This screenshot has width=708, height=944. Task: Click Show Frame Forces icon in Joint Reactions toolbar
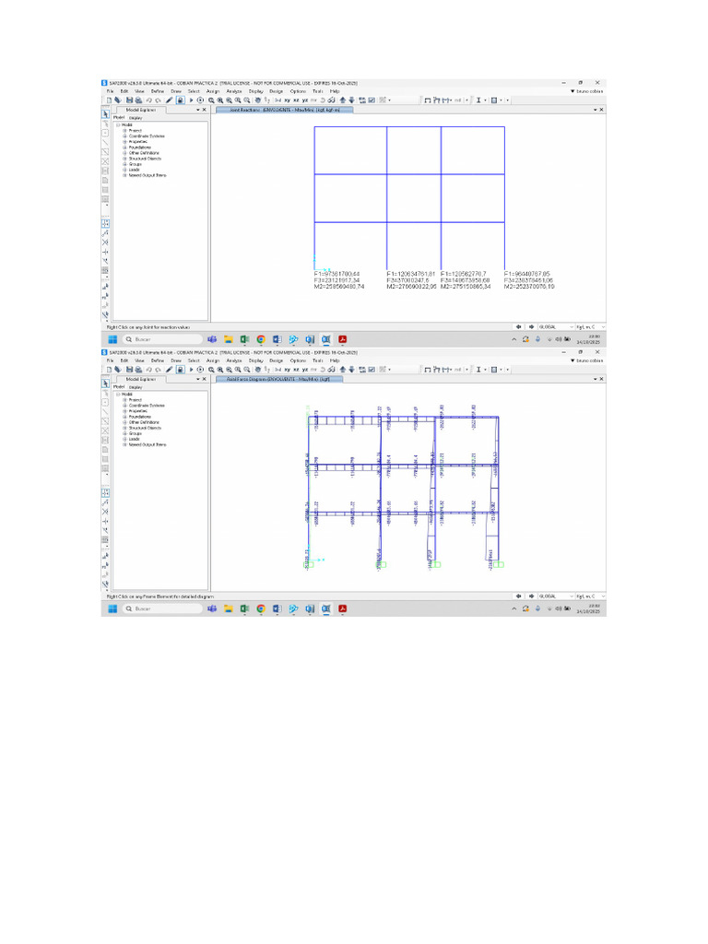(445, 100)
